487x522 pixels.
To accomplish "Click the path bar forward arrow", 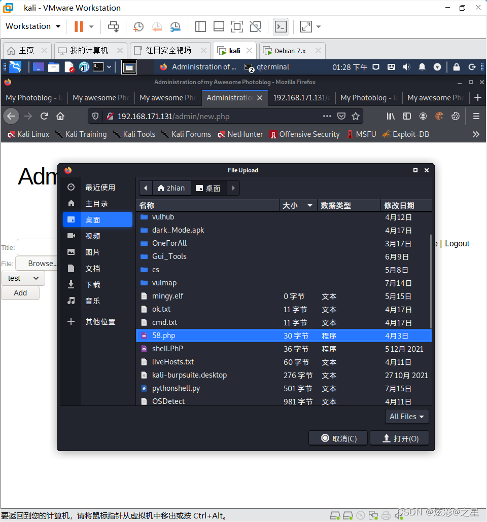I will coord(233,188).
